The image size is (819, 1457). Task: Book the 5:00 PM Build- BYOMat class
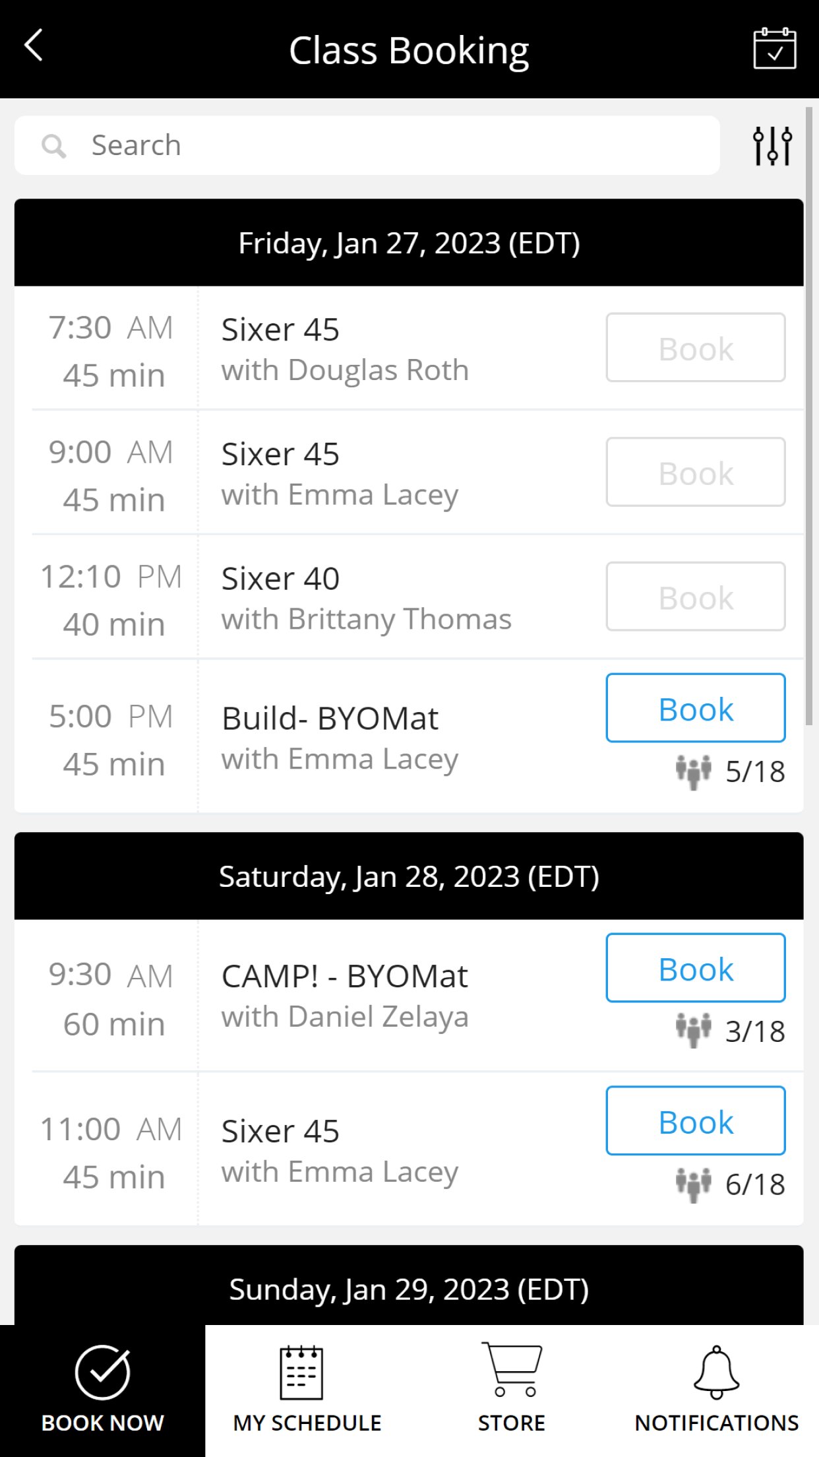[695, 708]
